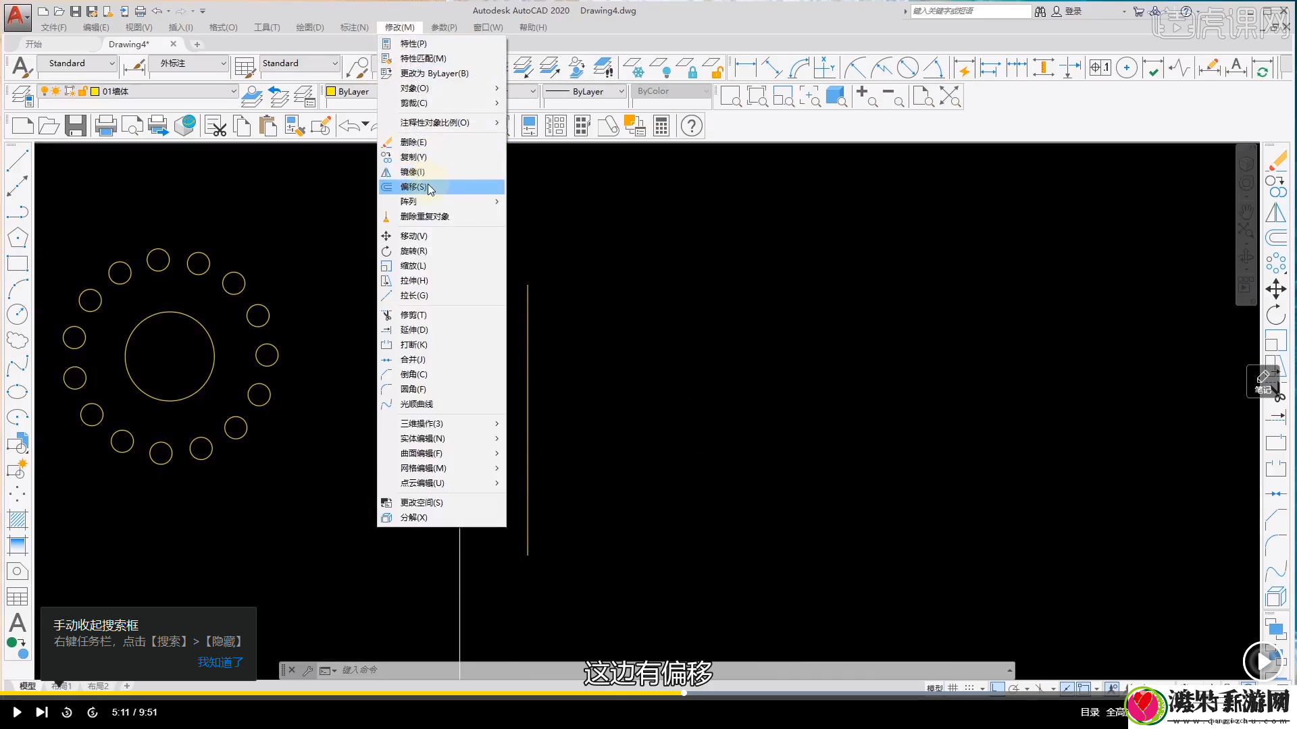This screenshot has height=729, width=1297.
Task: Play the video
Action: pyautogui.click(x=17, y=712)
